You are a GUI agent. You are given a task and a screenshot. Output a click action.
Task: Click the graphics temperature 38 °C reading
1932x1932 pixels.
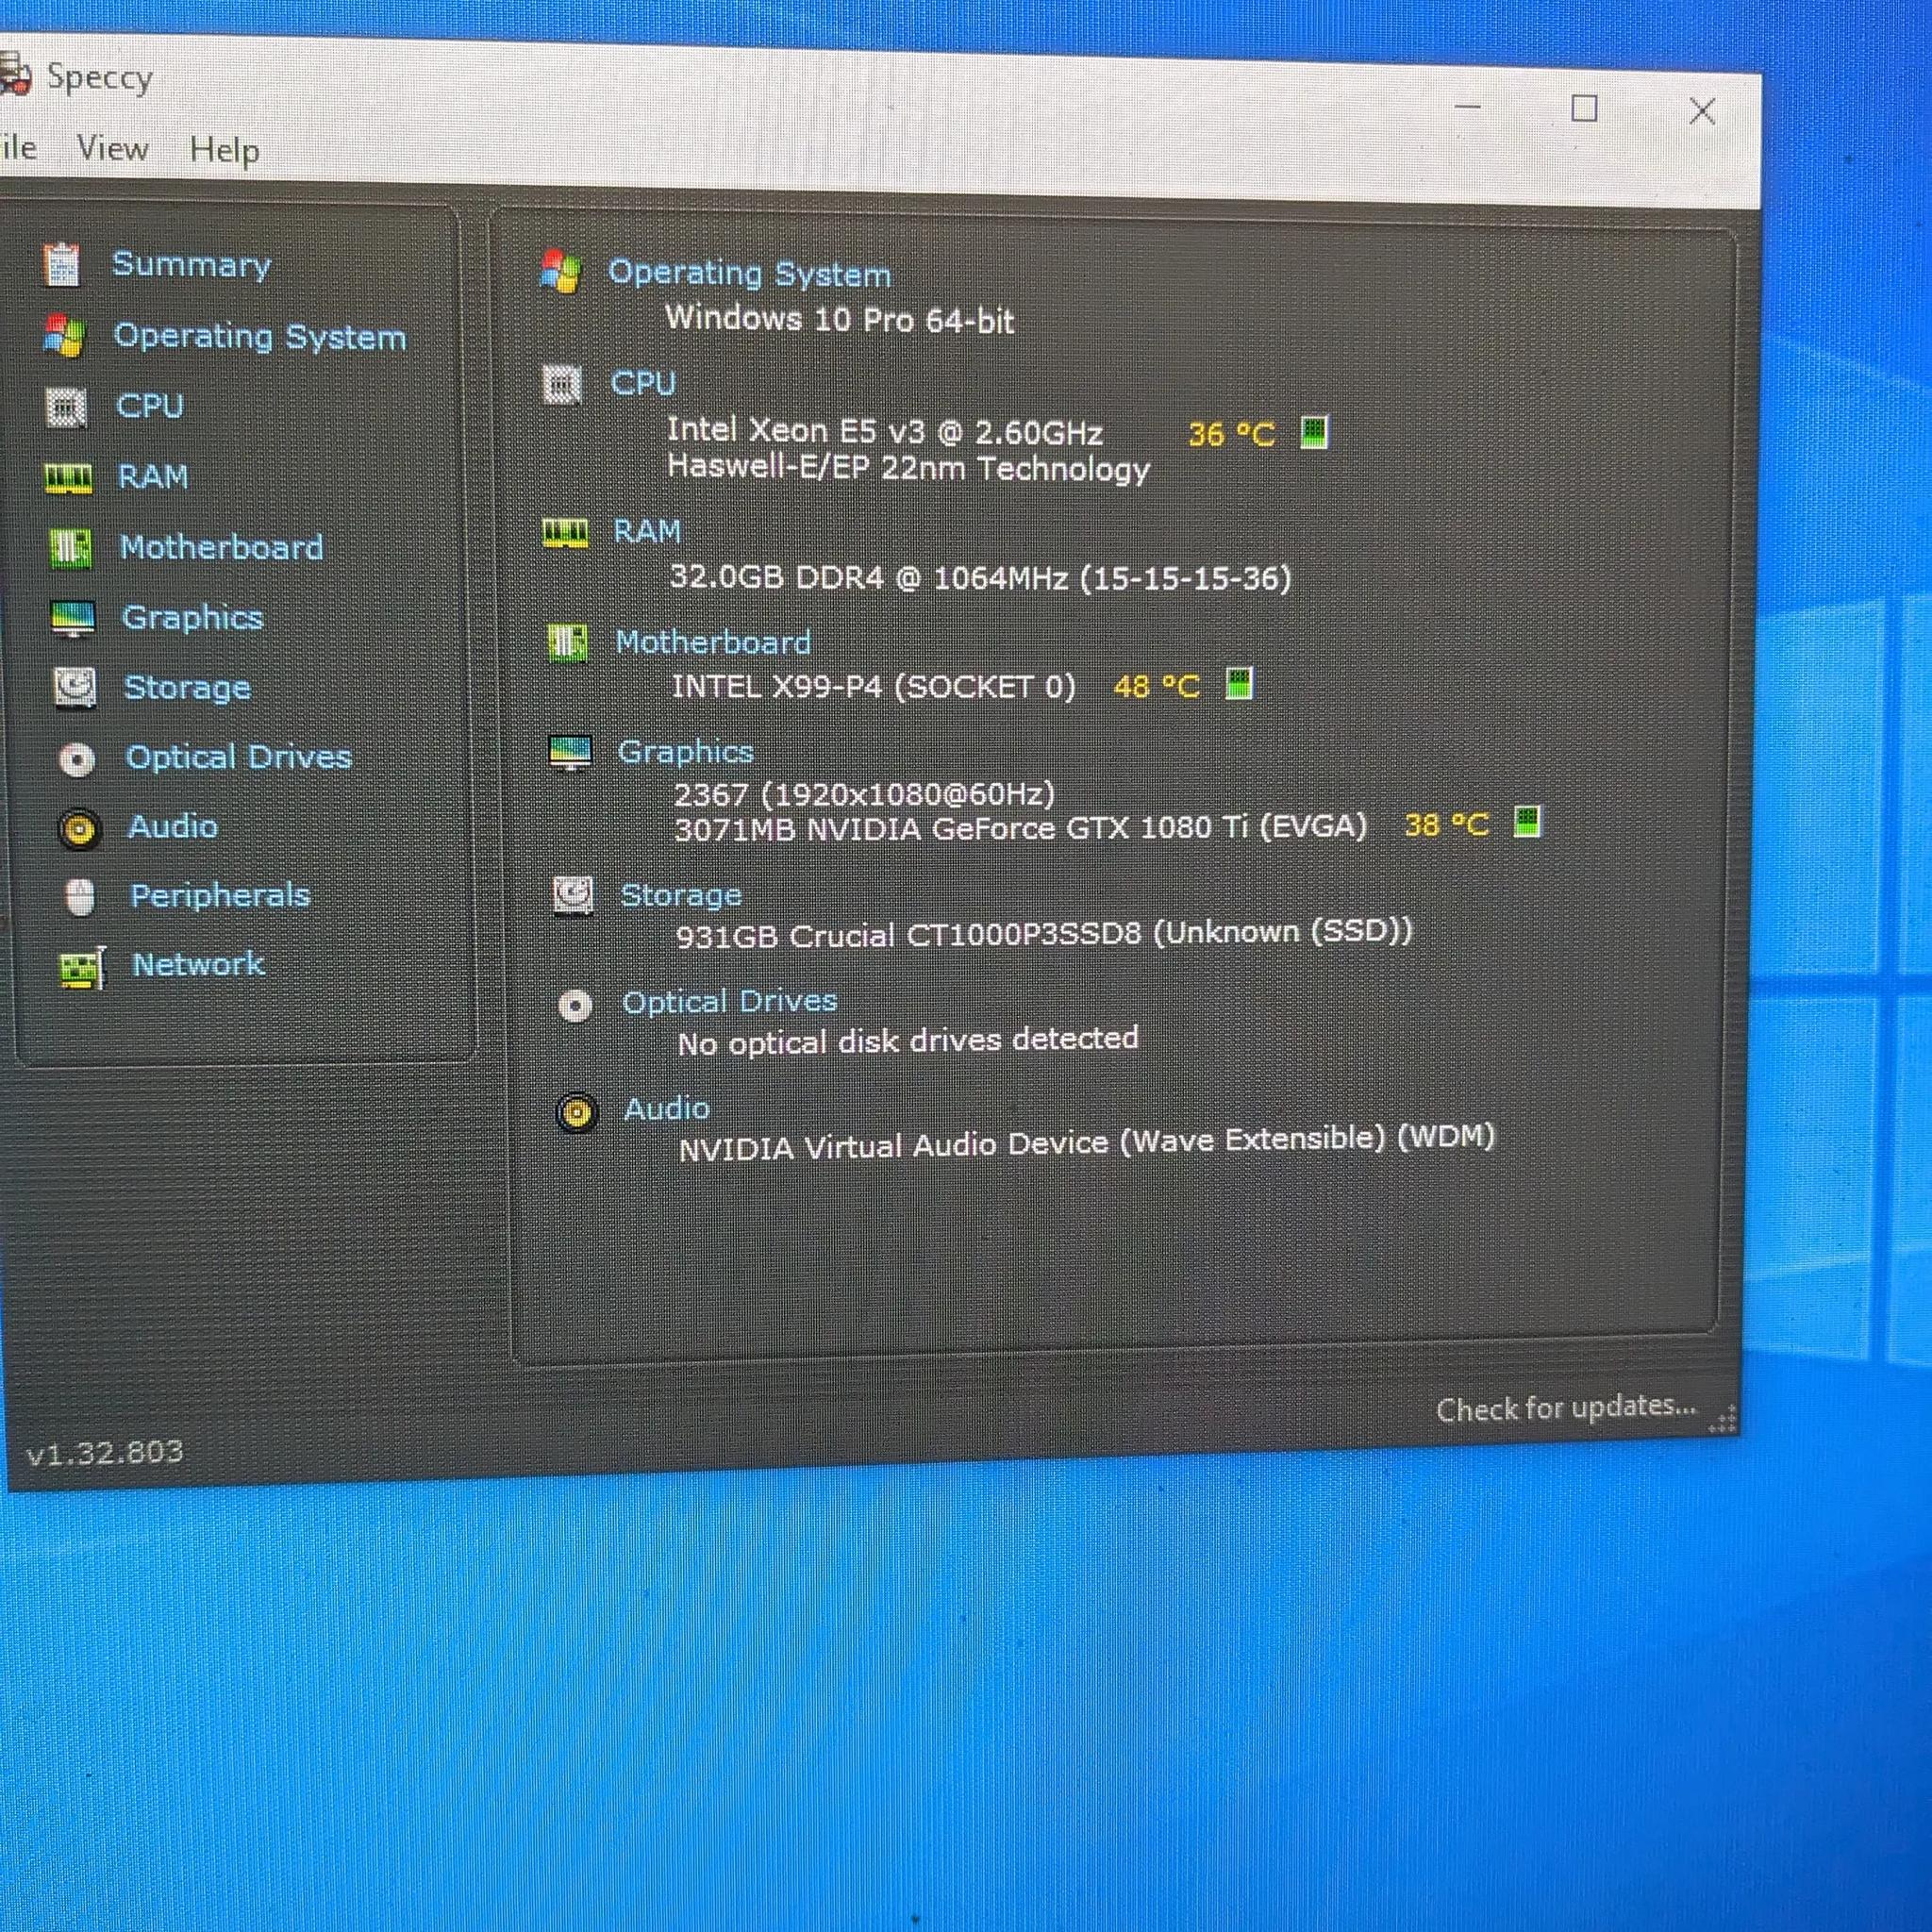pyautogui.click(x=1447, y=824)
